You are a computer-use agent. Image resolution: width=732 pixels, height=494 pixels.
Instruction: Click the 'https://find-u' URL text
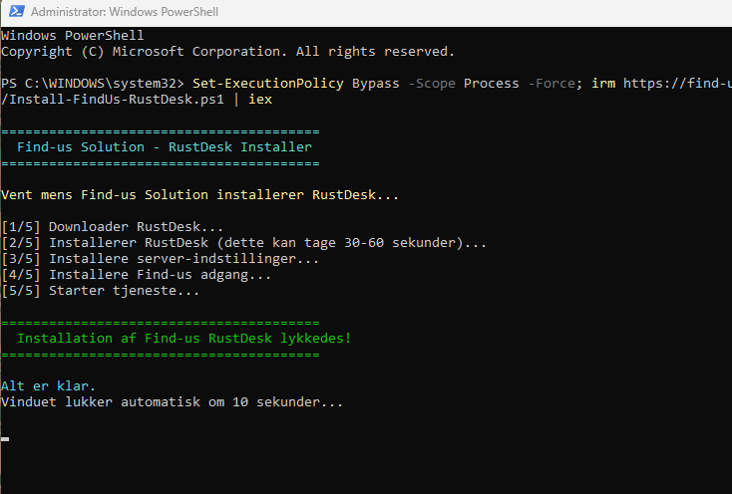point(677,84)
